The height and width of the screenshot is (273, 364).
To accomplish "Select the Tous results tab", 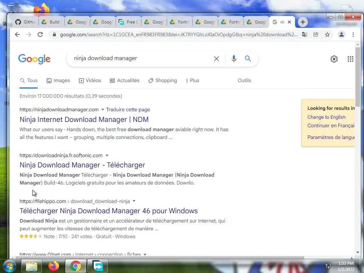I will 28,81.
